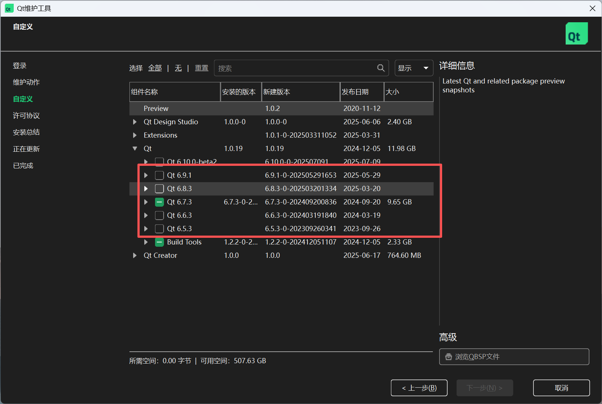Click the 浏览QBSP文件 button
Image resolution: width=602 pixels, height=404 pixels.
coord(514,357)
